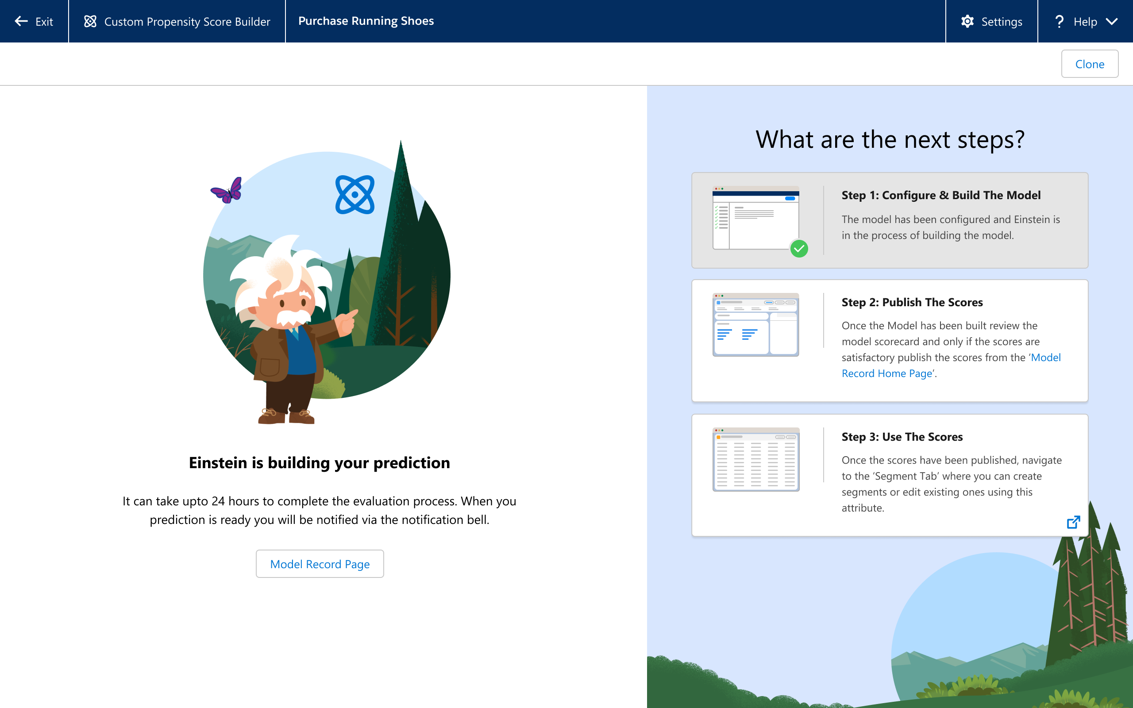Click the 'Step 3: Use The Scores' heading

[902, 436]
